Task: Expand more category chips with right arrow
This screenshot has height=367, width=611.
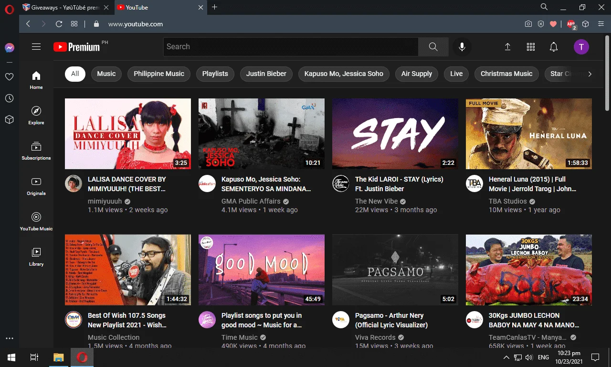Action: [590, 74]
